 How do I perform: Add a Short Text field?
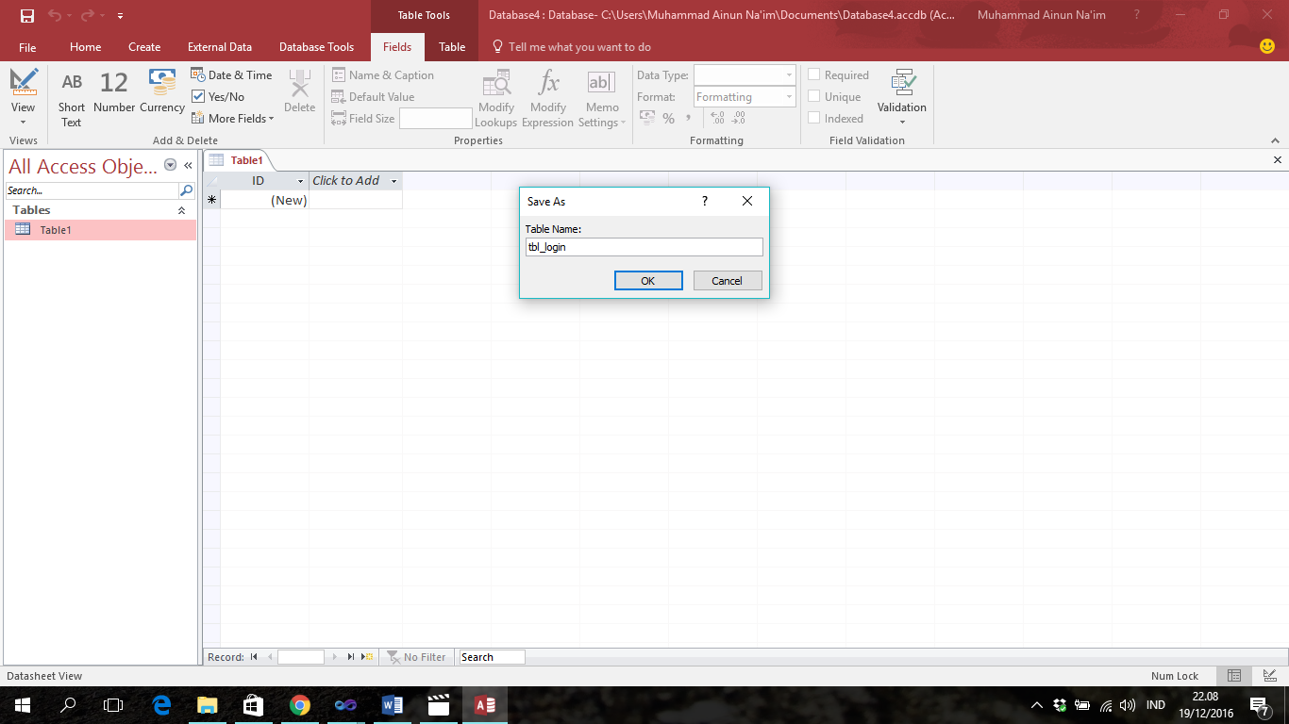click(72, 98)
